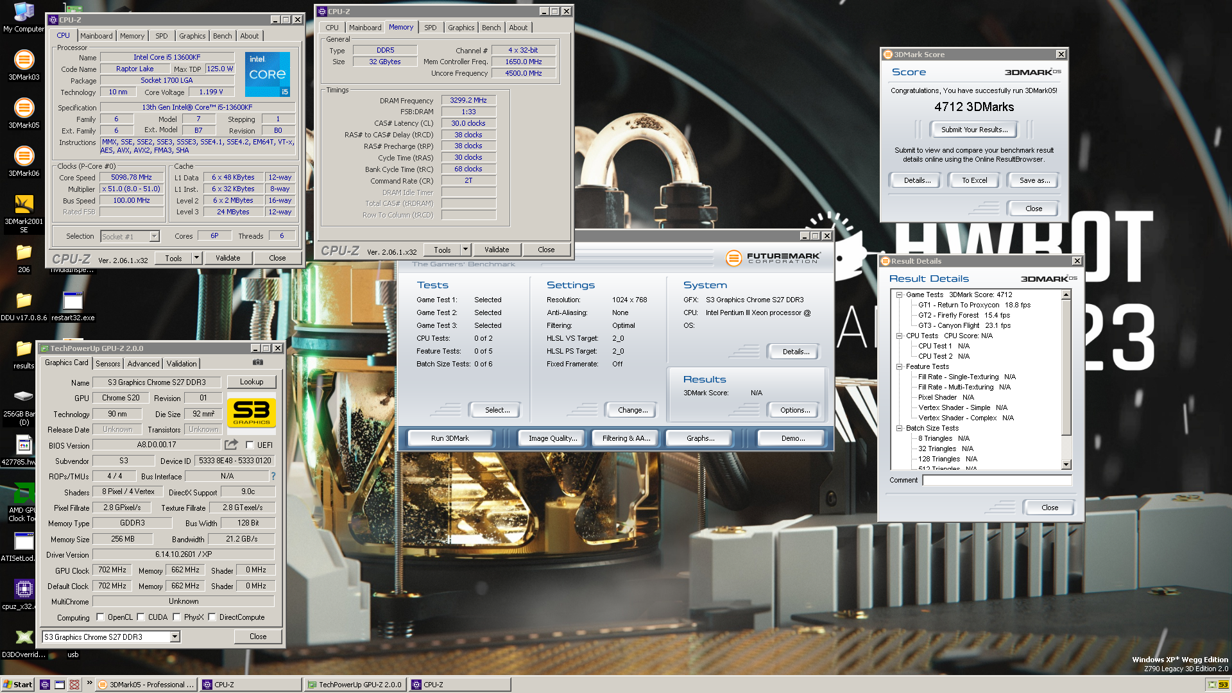Click the first CPU-Z quick launch icon
This screenshot has height=693, width=1232.
tap(45, 685)
